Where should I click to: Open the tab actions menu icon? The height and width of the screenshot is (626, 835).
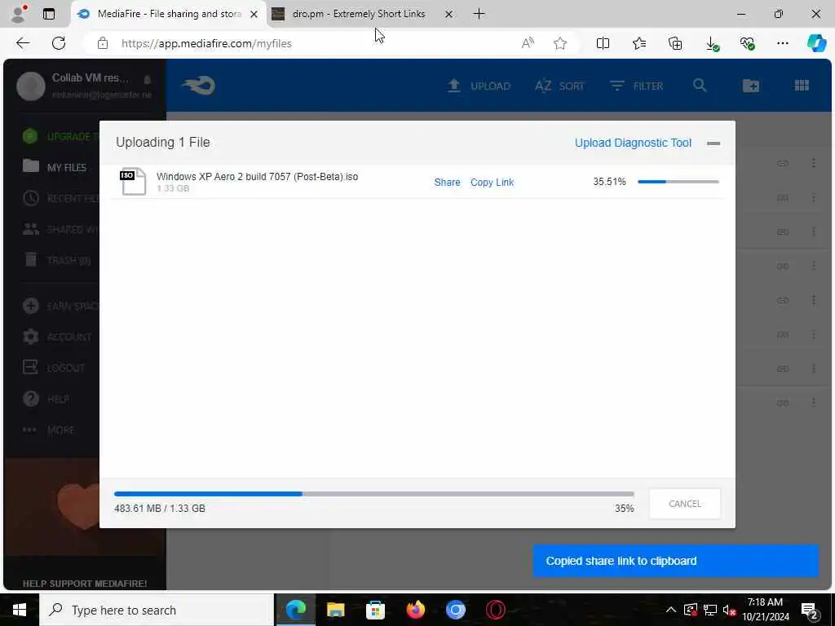49,14
